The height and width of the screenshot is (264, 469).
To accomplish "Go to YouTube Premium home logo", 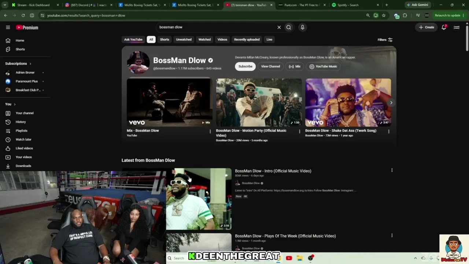I will tap(27, 27).
